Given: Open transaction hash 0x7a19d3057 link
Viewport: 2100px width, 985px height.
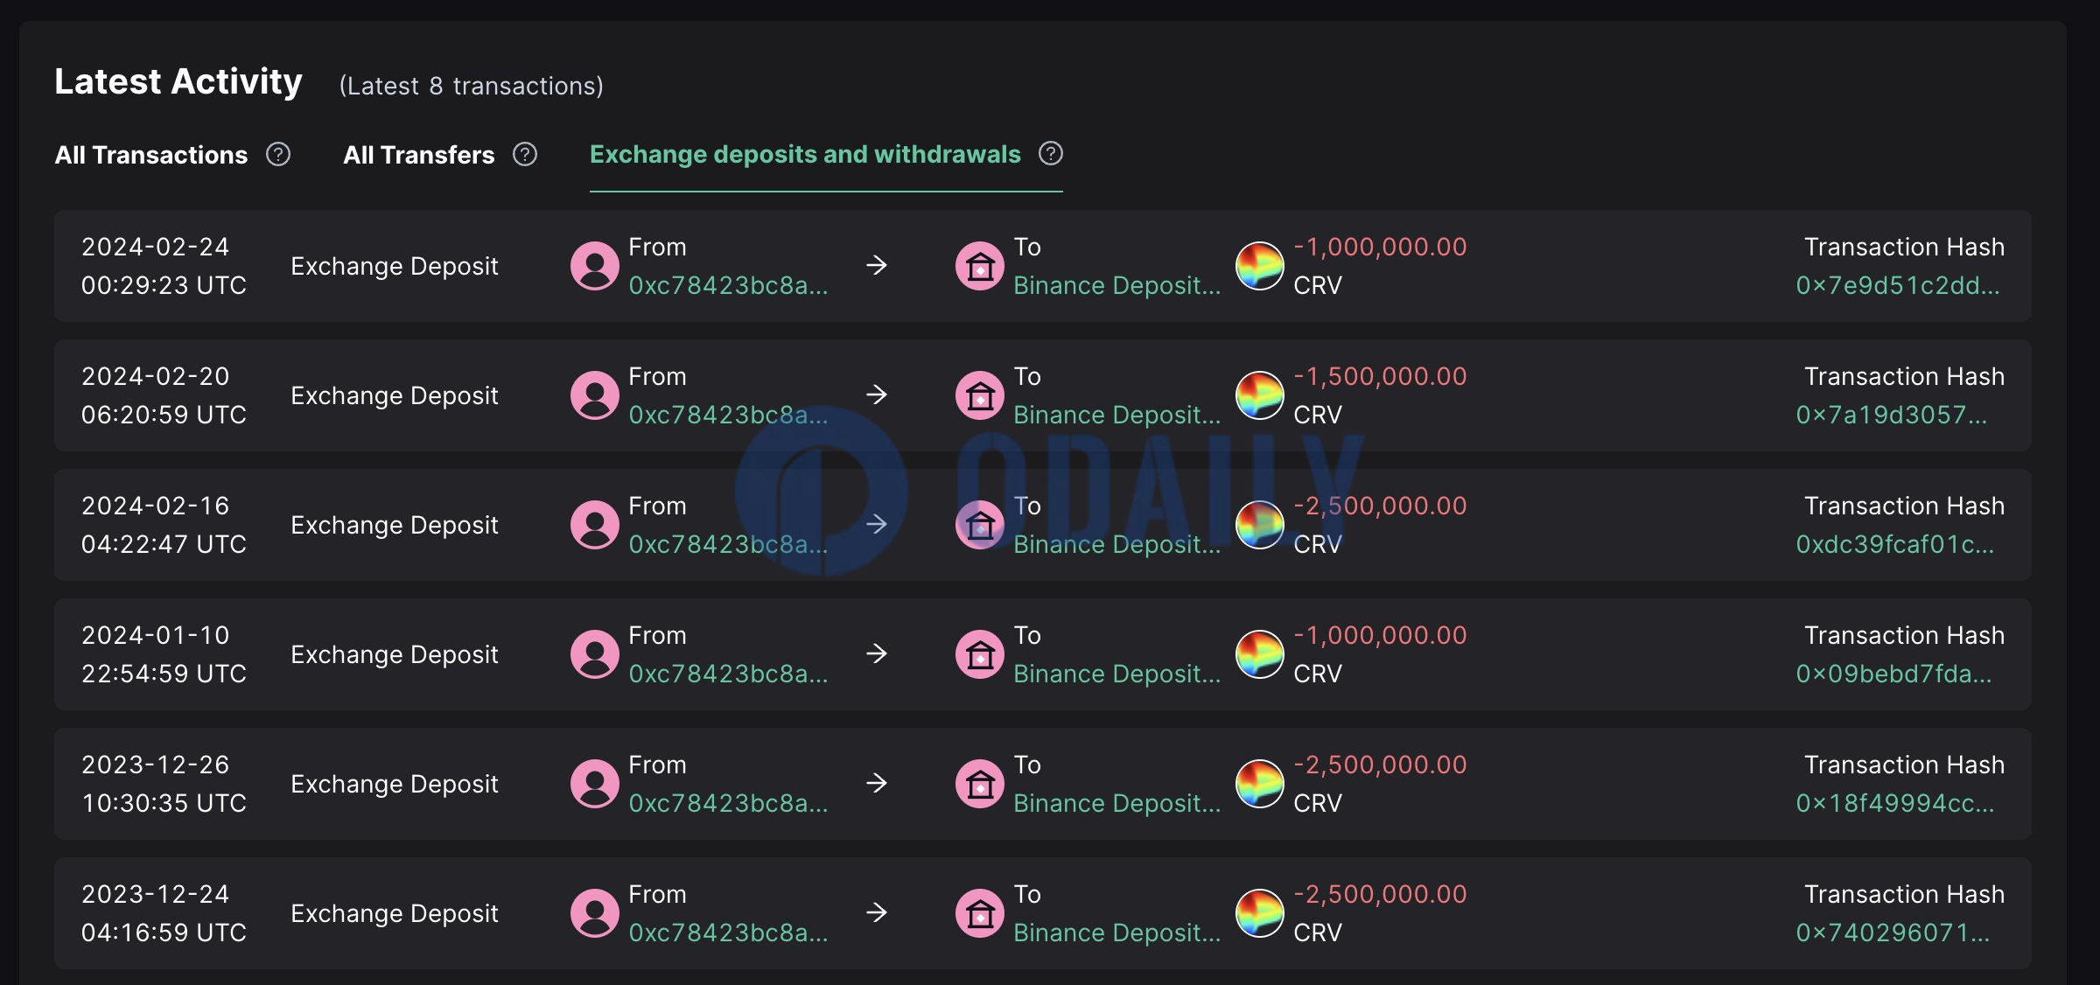Looking at the screenshot, I should 1892,415.
